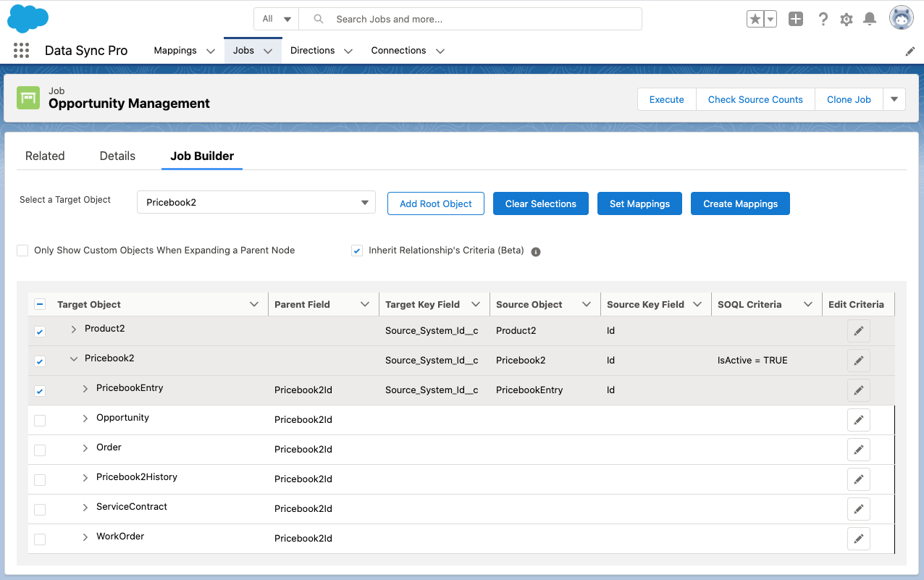Expand the ServiceContract tree node
Viewport: 924px width, 580px height.
(x=85, y=508)
